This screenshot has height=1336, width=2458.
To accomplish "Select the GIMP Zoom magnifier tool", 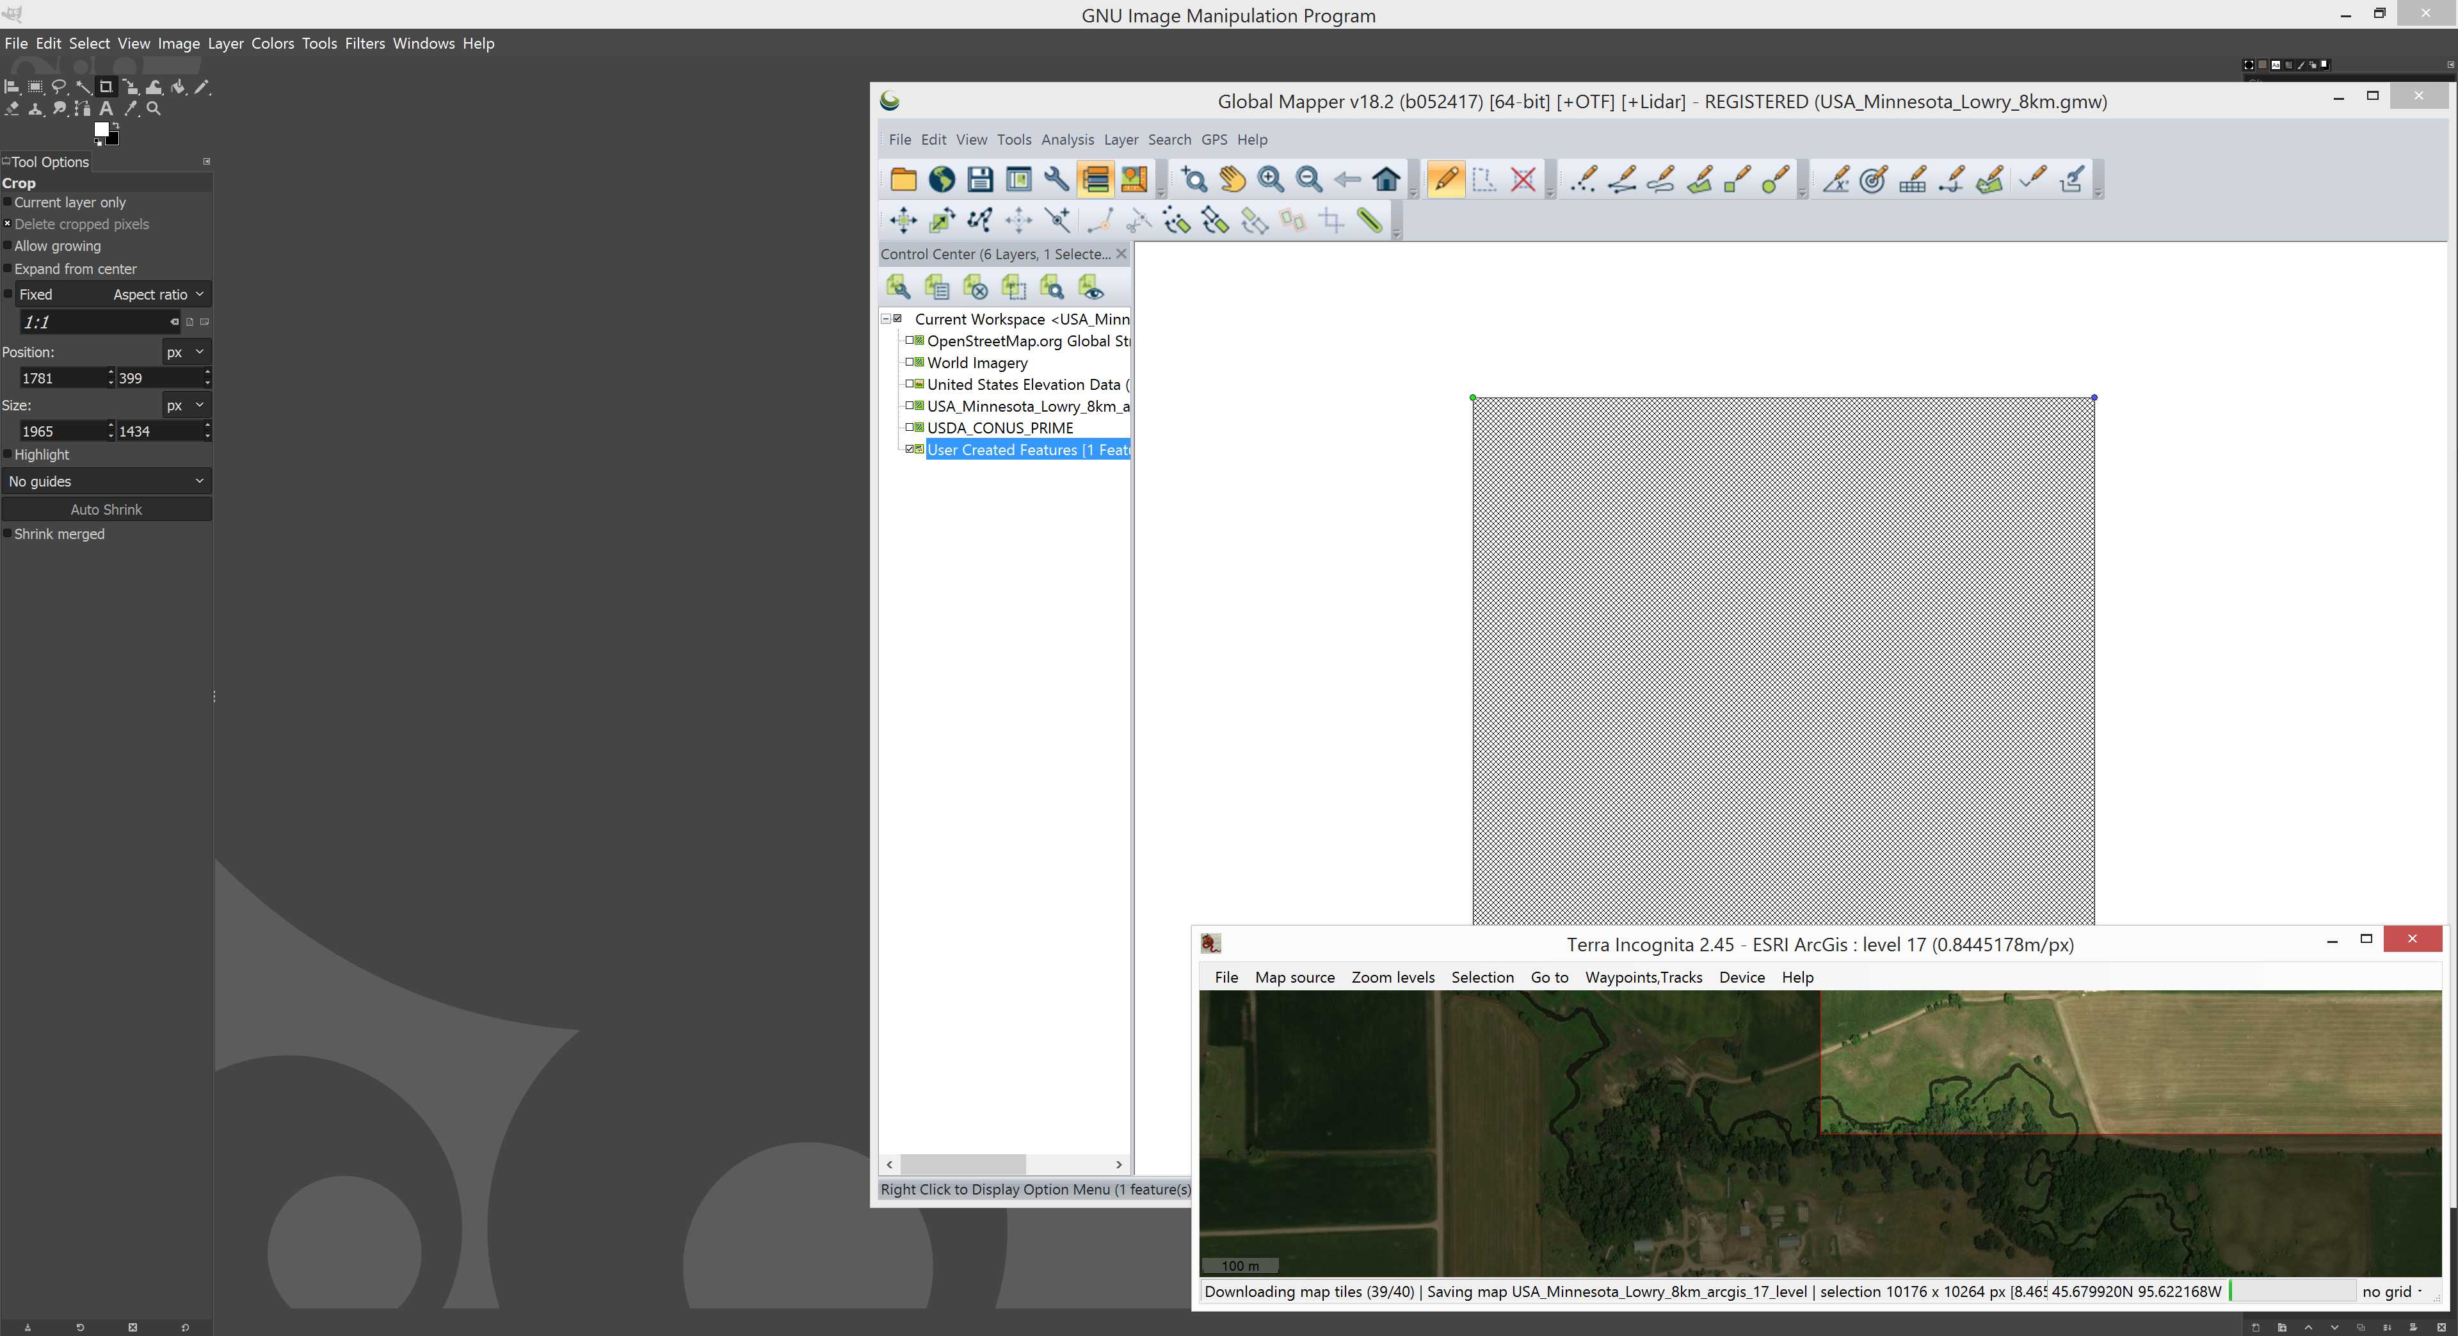I will coord(154,109).
